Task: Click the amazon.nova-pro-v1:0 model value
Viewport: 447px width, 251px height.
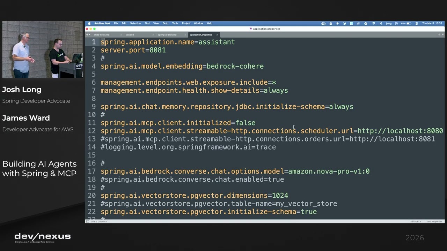Action: tap(329, 171)
